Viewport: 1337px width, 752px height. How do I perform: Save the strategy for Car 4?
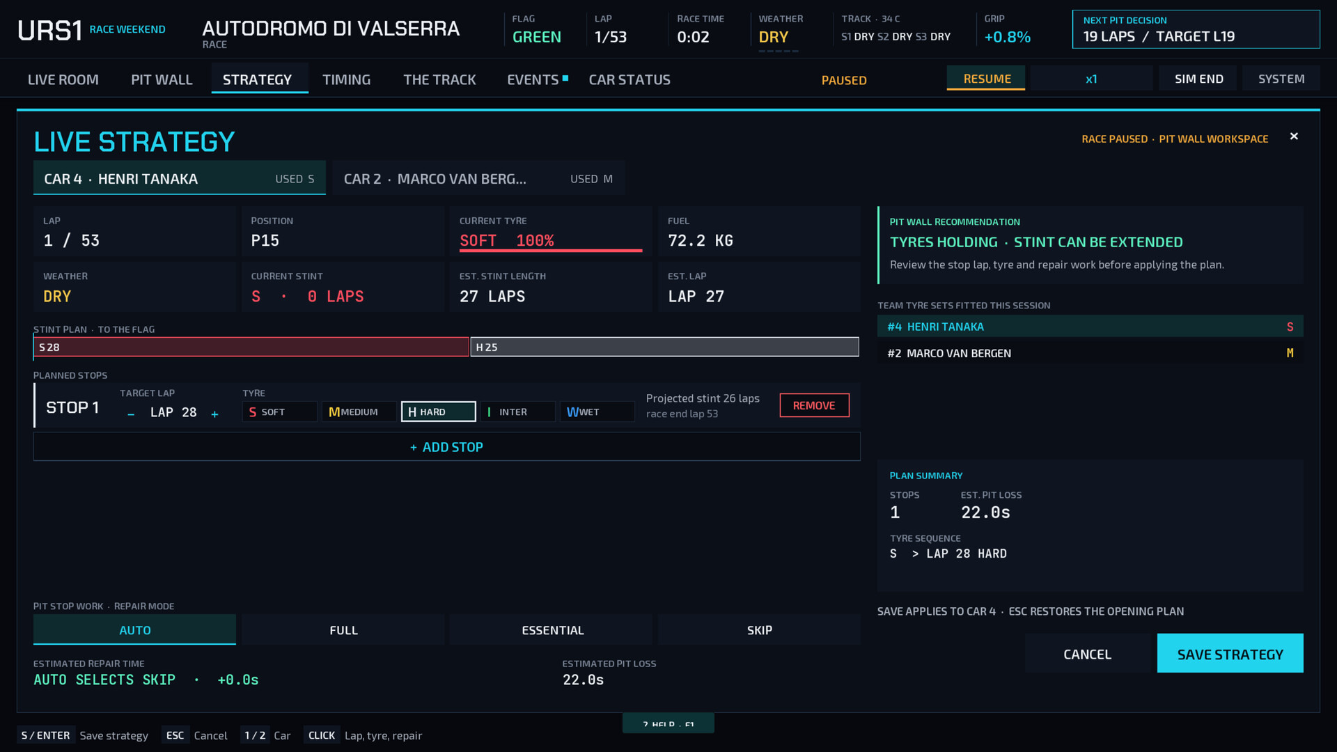[1230, 653]
